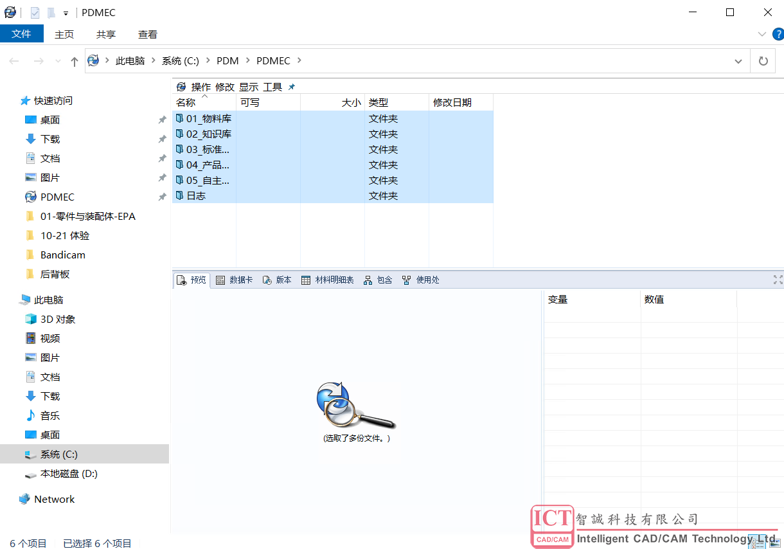Open the 主页 ribbon tab
The image size is (784, 549).
pyautogui.click(x=64, y=34)
